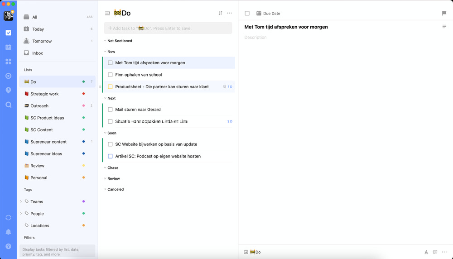
Task: Click green color dot of Do list
Action: point(83,82)
